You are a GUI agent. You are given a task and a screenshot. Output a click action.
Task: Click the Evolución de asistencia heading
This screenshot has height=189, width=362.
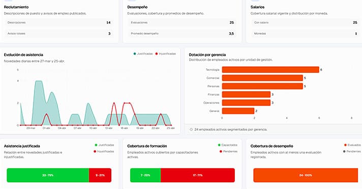23,55
